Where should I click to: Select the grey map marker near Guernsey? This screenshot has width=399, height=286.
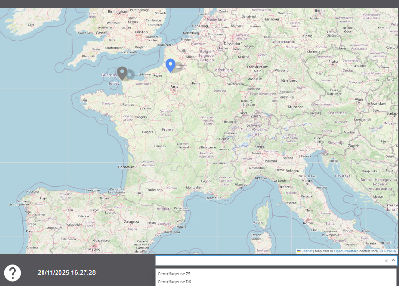pos(122,73)
